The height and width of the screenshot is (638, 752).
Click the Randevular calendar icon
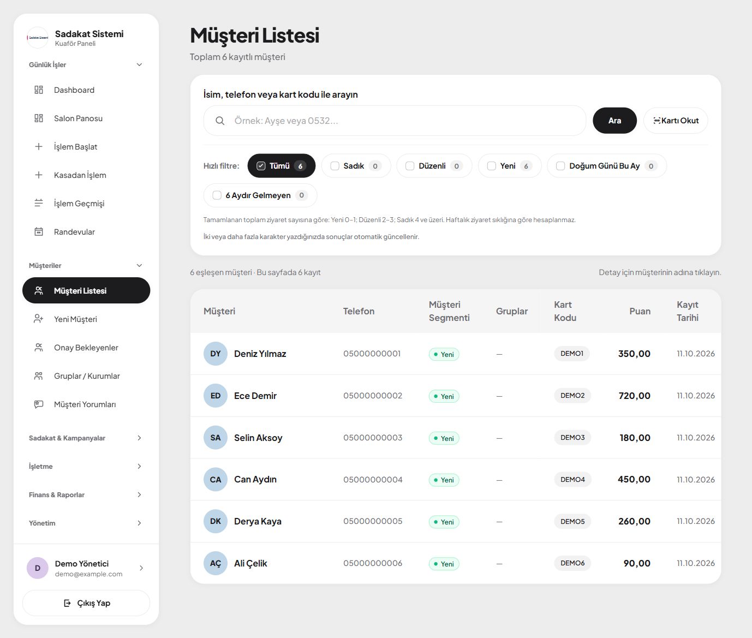tap(39, 232)
